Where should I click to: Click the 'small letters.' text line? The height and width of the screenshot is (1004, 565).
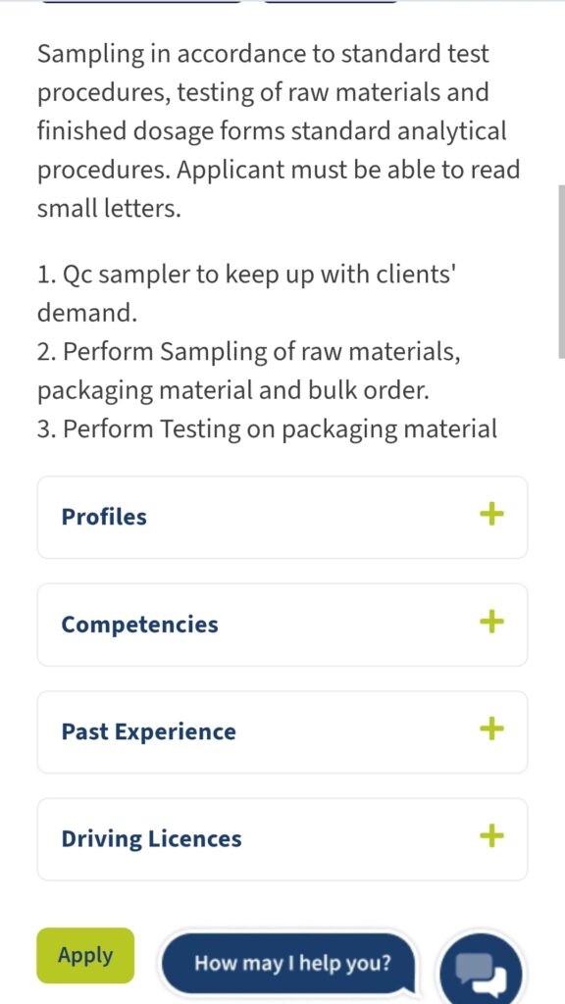[x=109, y=208]
